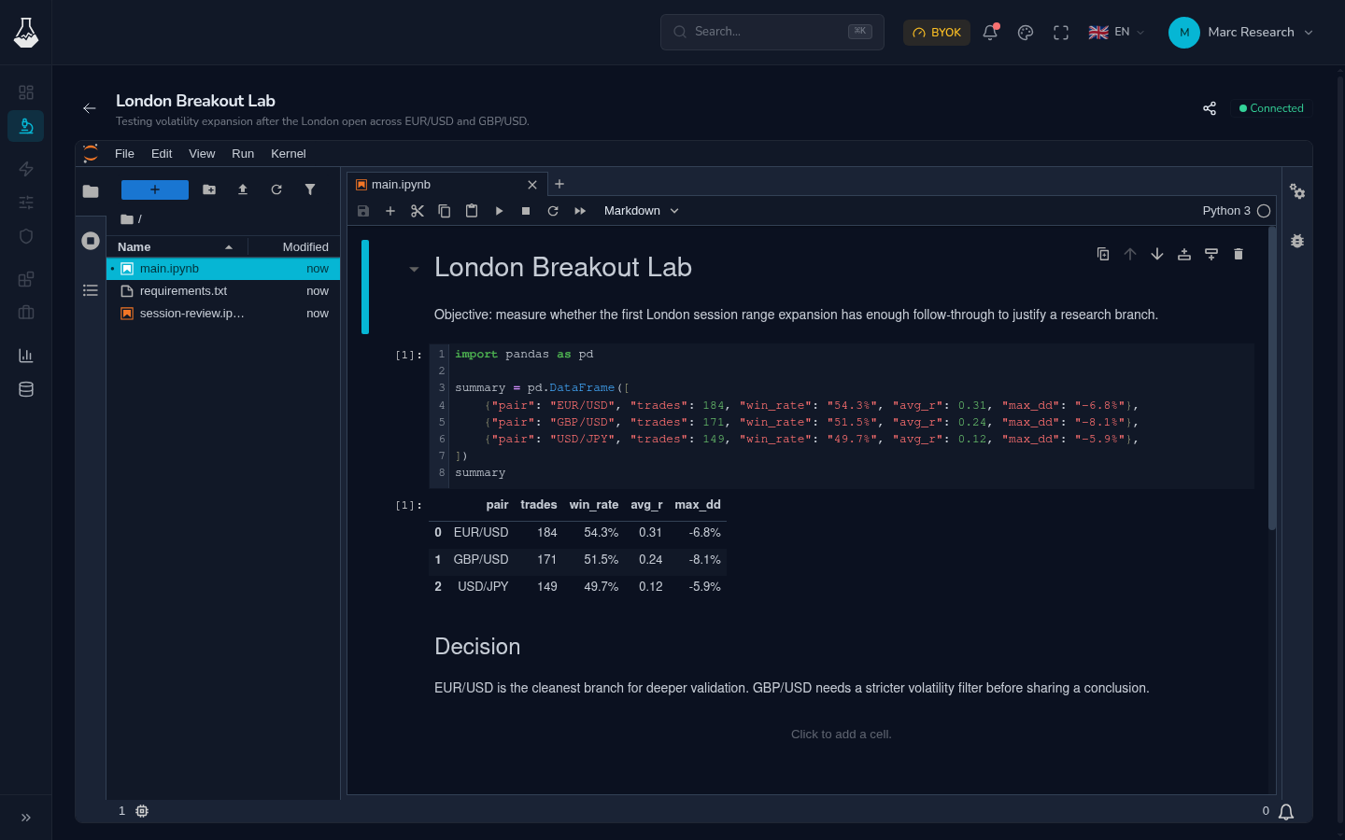Insert a cell below with toolbar plus
Screen dimensions: 1345x840
390,211
